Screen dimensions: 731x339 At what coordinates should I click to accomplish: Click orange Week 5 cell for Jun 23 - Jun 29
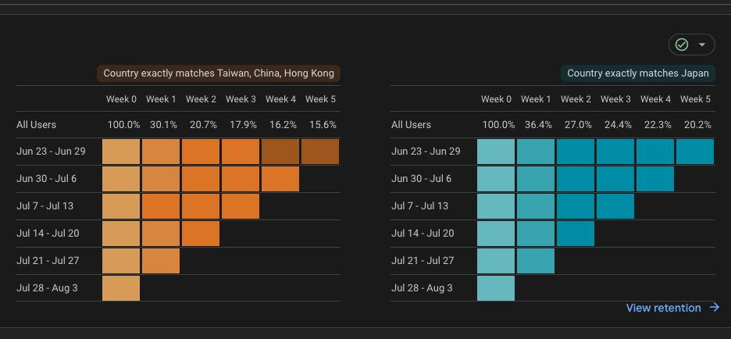coord(320,152)
